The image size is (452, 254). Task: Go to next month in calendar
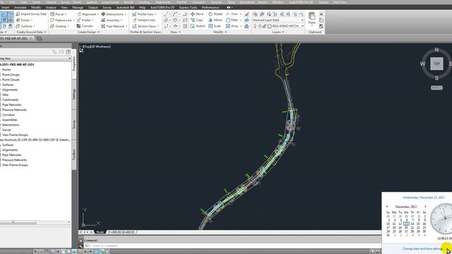pos(425,207)
